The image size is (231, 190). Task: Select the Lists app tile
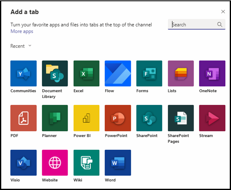click(x=181, y=73)
